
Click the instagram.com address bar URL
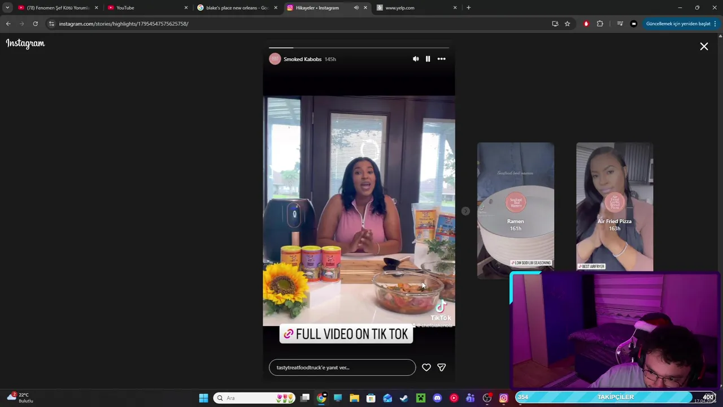click(x=124, y=24)
